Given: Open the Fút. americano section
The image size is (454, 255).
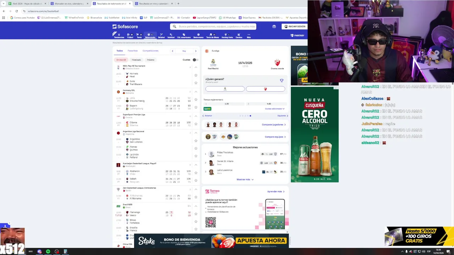Looking at the screenshot, I should coord(184,35).
